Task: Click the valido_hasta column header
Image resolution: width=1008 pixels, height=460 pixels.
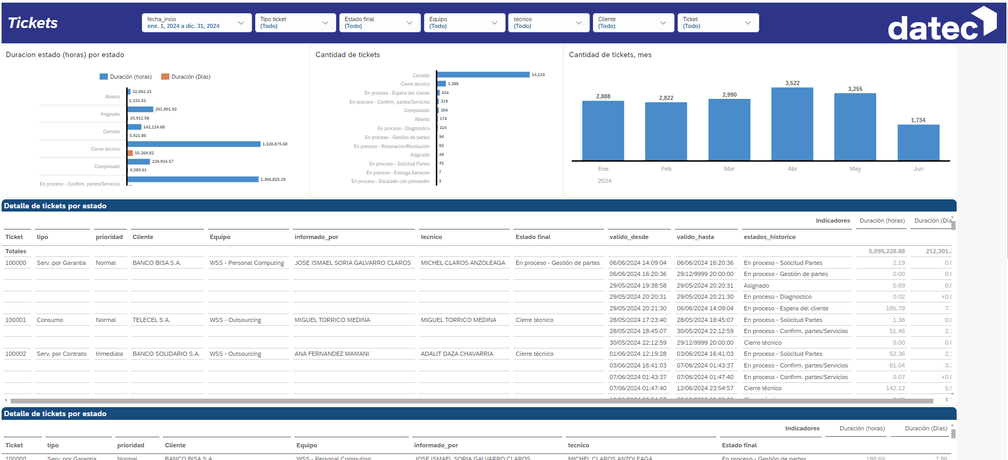Action: point(695,237)
